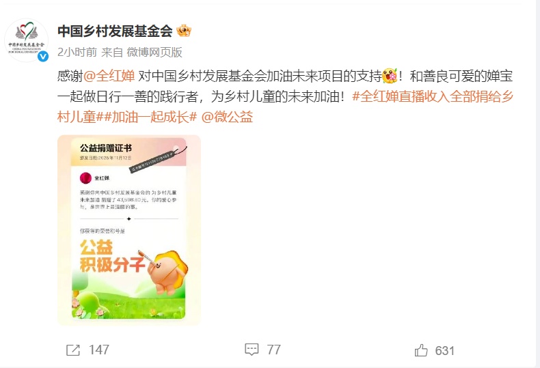This screenshot has width=540, height=368.
Task: Click the repost count 147
Action: point(99,350)
